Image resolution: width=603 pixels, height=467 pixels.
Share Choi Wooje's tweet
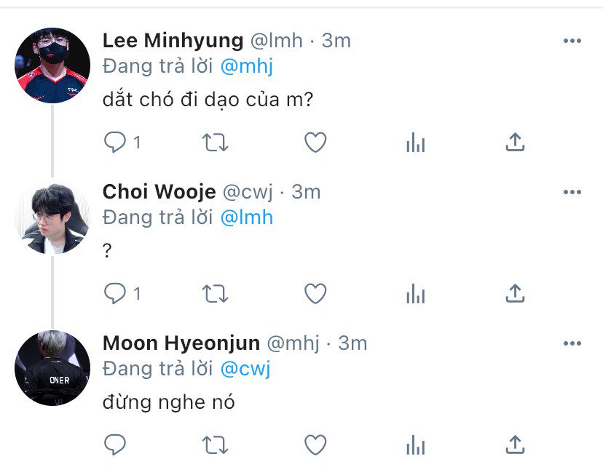coord(515,293)
